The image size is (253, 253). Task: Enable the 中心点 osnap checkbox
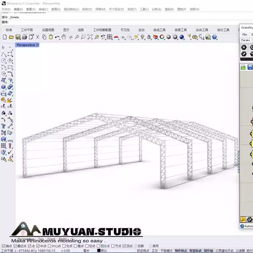[x=50, y=246]
